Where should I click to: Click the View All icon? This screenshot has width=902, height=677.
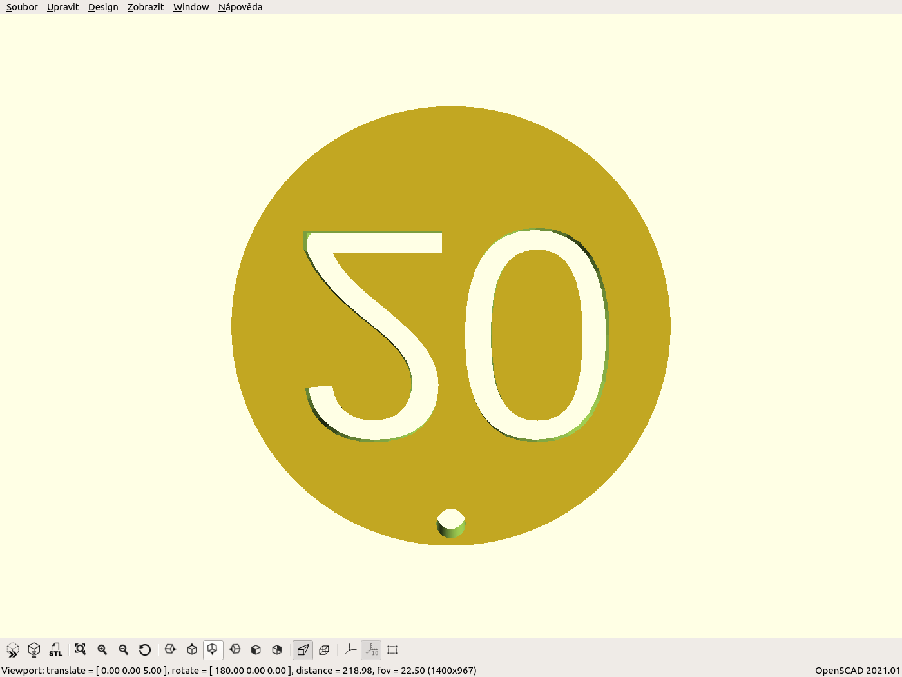coord(81,650)
